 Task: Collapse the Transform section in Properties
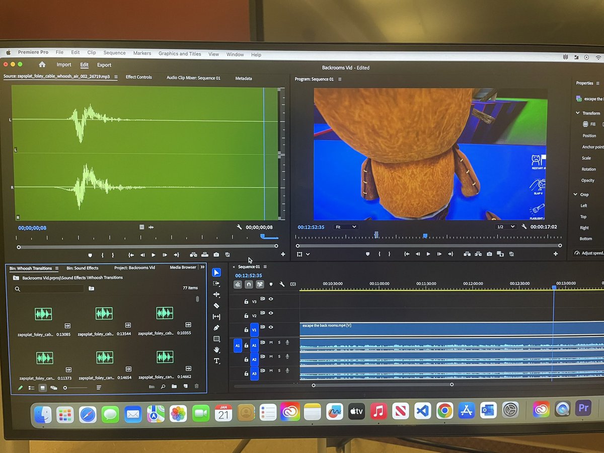(577, 113)
